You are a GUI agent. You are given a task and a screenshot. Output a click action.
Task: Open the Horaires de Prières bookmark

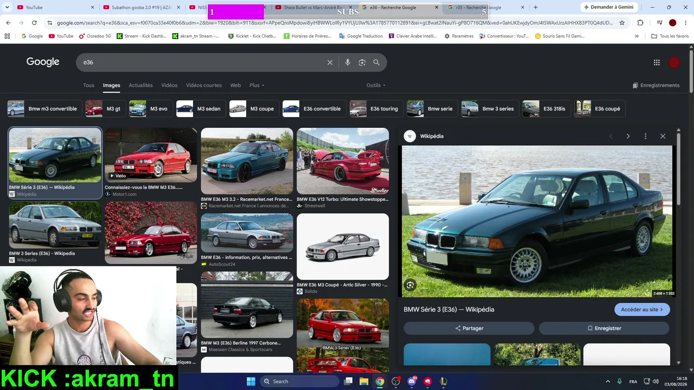(307, 36)
